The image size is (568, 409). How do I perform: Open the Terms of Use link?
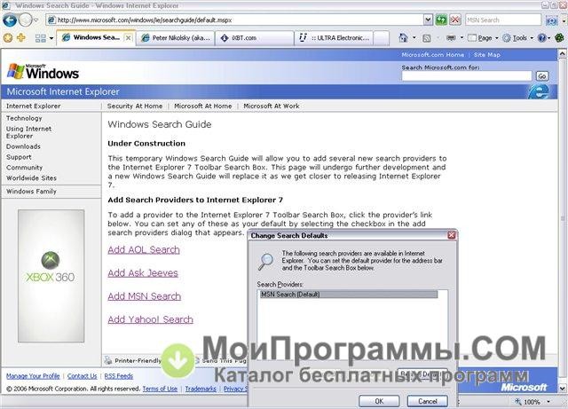pyautogui.click(x=160, y=389)
